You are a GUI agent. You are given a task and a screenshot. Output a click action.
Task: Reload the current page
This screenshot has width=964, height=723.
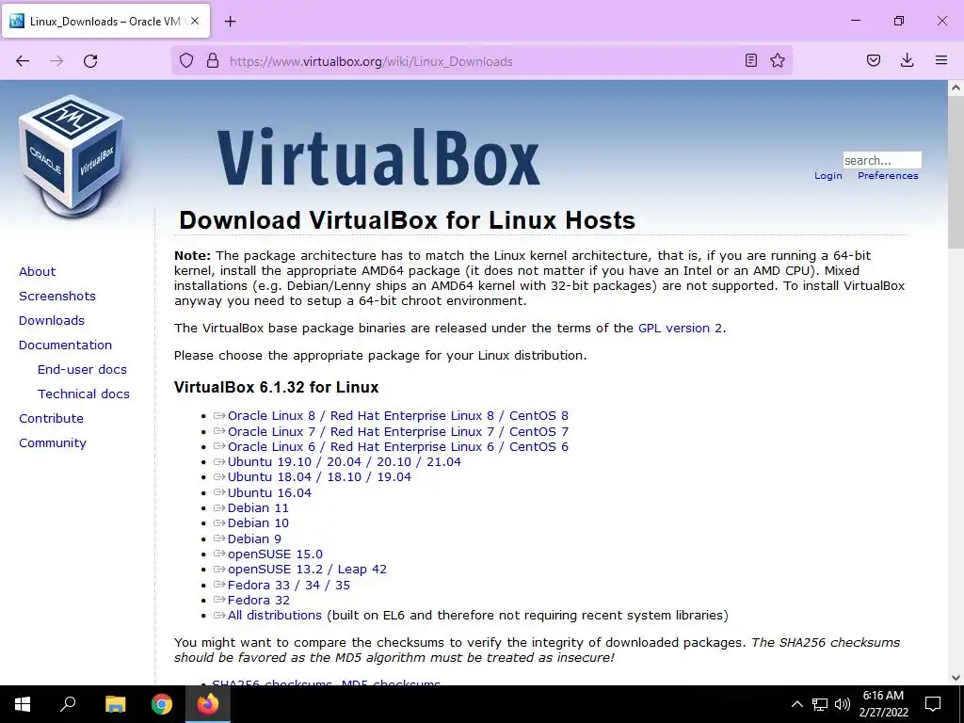coord(90,61)
